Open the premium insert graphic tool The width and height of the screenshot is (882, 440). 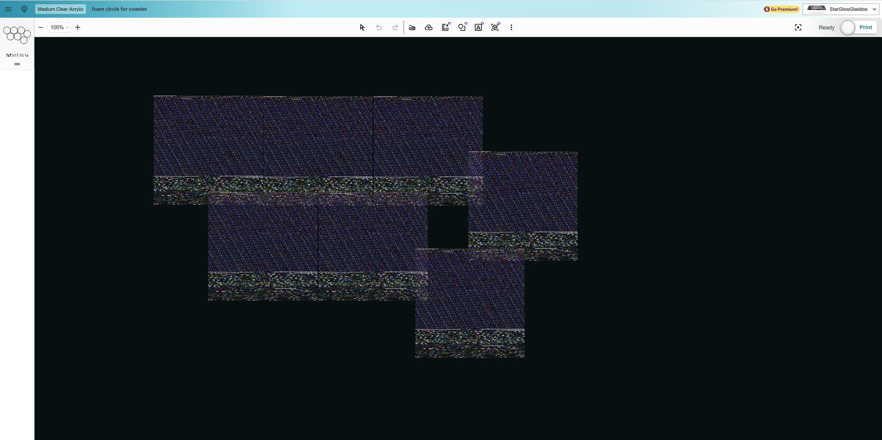(x=446, y=28)
